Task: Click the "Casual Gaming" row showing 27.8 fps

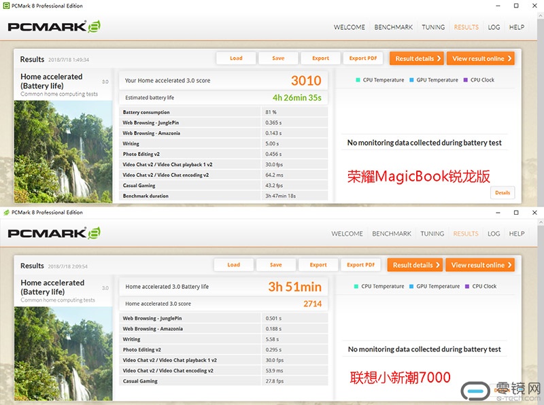Action: pos(224,381)
